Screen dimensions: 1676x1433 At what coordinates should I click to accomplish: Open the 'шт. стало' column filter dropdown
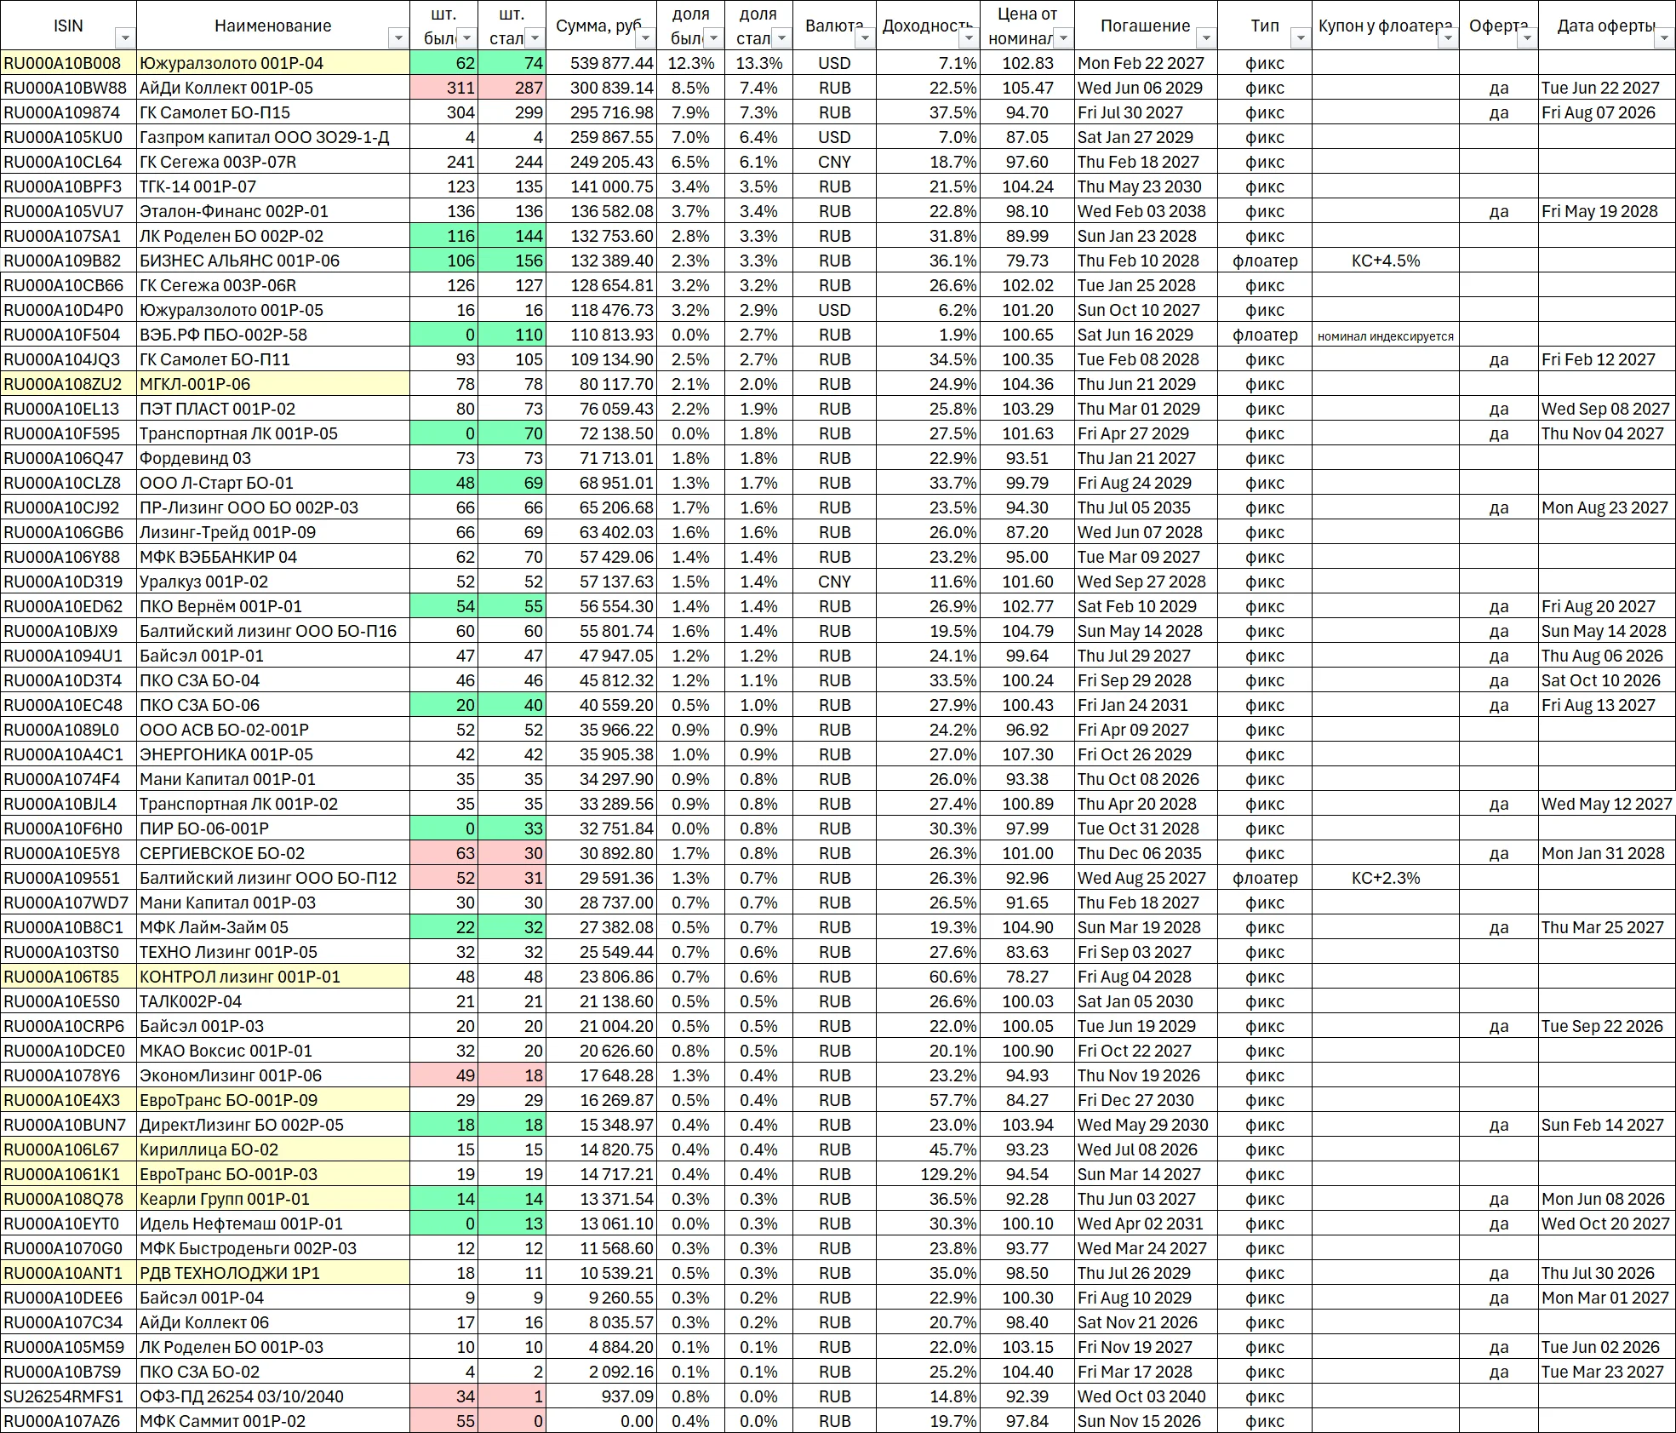click(x=535, y=38)
